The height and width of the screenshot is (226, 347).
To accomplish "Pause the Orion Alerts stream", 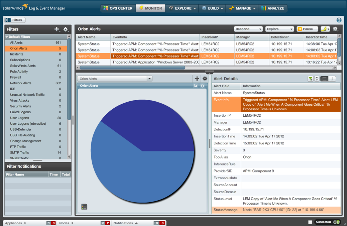I will [307, 29].
